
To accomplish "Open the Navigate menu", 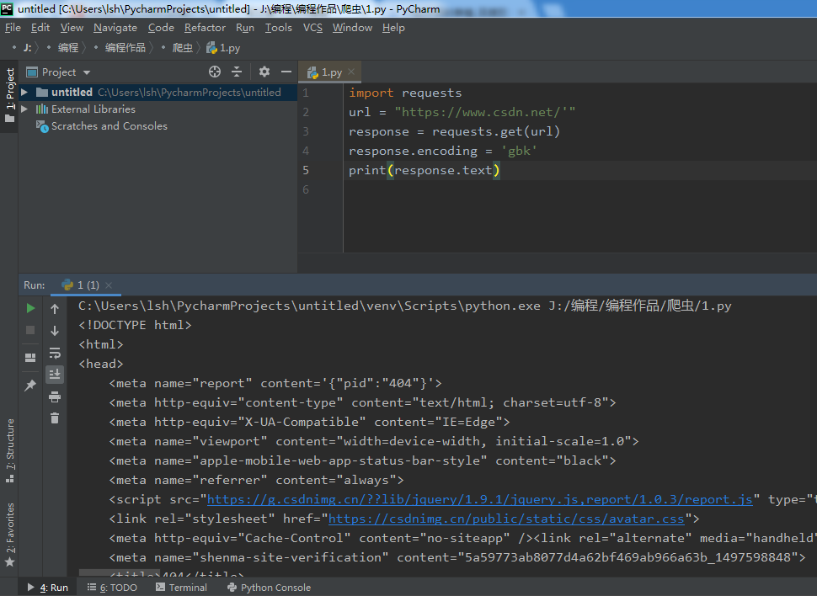I will click(115, 28).
